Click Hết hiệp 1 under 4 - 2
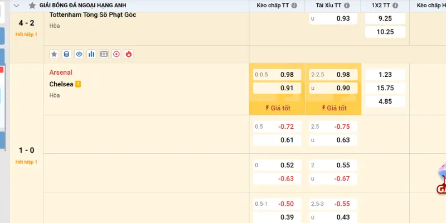 click(26, 35)
